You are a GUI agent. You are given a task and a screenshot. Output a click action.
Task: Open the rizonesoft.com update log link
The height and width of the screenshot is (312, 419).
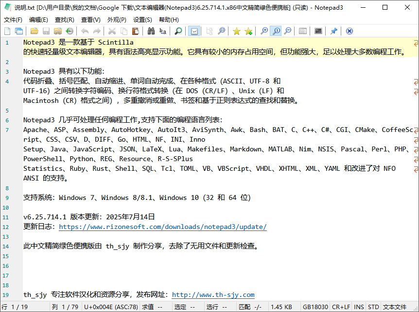pos(162,227)
